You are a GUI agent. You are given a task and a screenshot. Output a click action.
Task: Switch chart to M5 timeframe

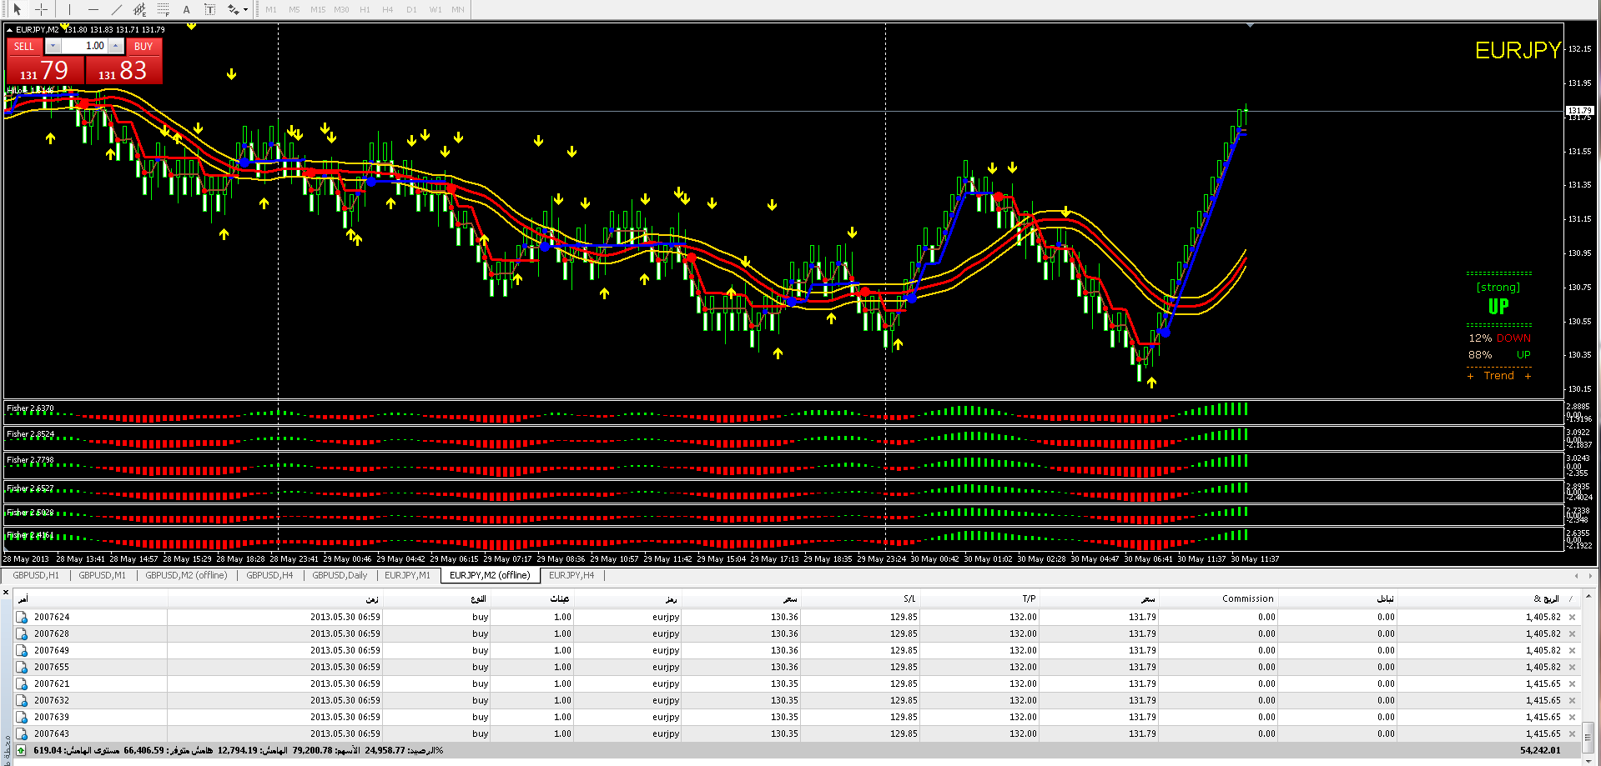pyautogui.click(x=295, y=9)
